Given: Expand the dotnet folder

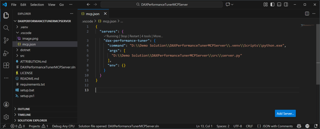Looking at the screenshot, I should pyautogui.click(x=25, y=50).
